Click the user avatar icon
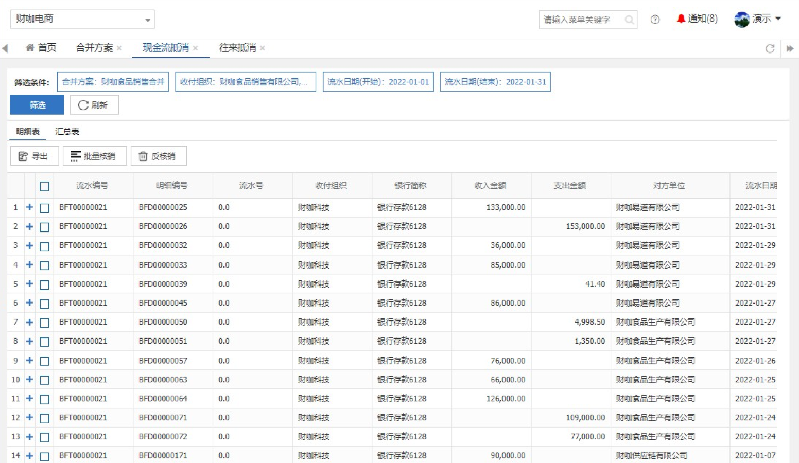799x463 pixels. pyautogui.click(x=741, y=19)
